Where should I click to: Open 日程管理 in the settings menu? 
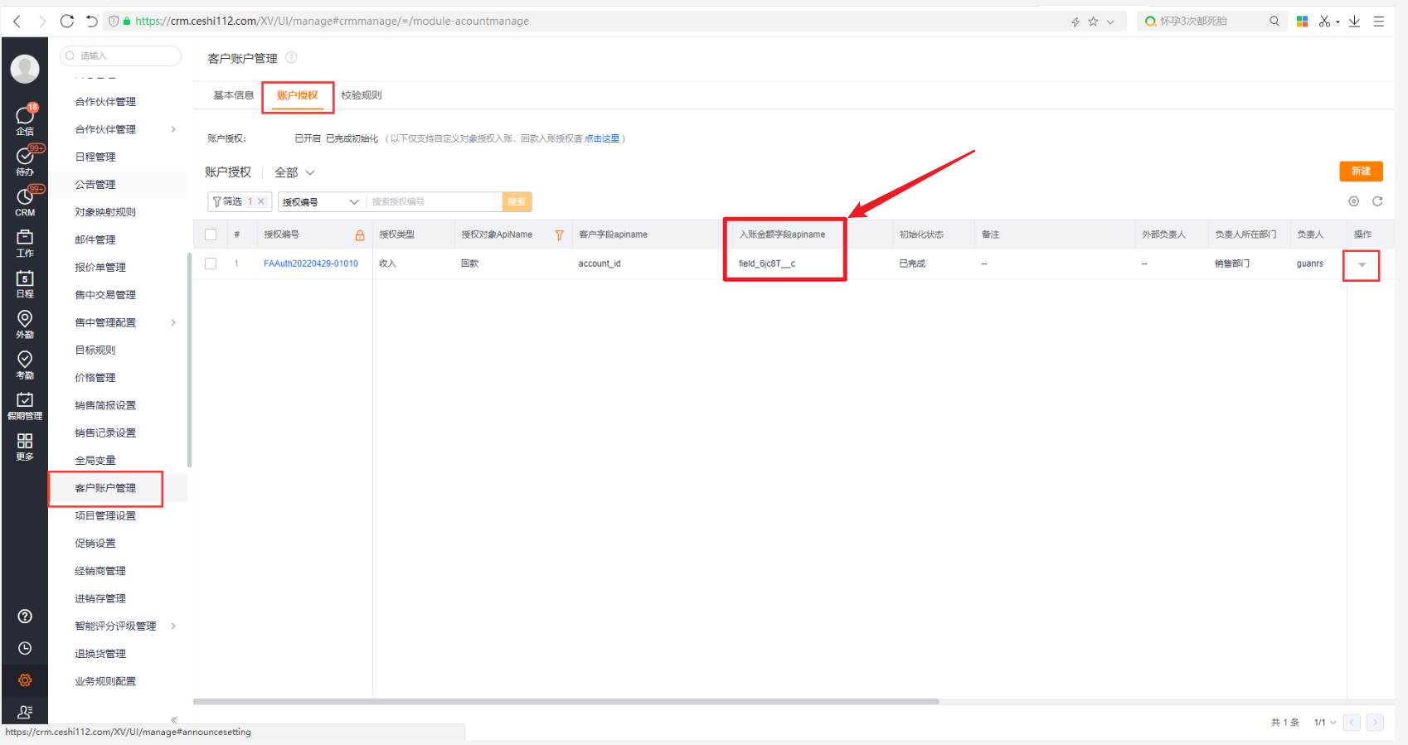click(95, 157)
